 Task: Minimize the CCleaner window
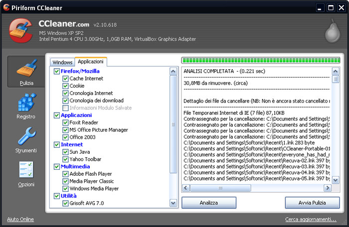[320, 8]
